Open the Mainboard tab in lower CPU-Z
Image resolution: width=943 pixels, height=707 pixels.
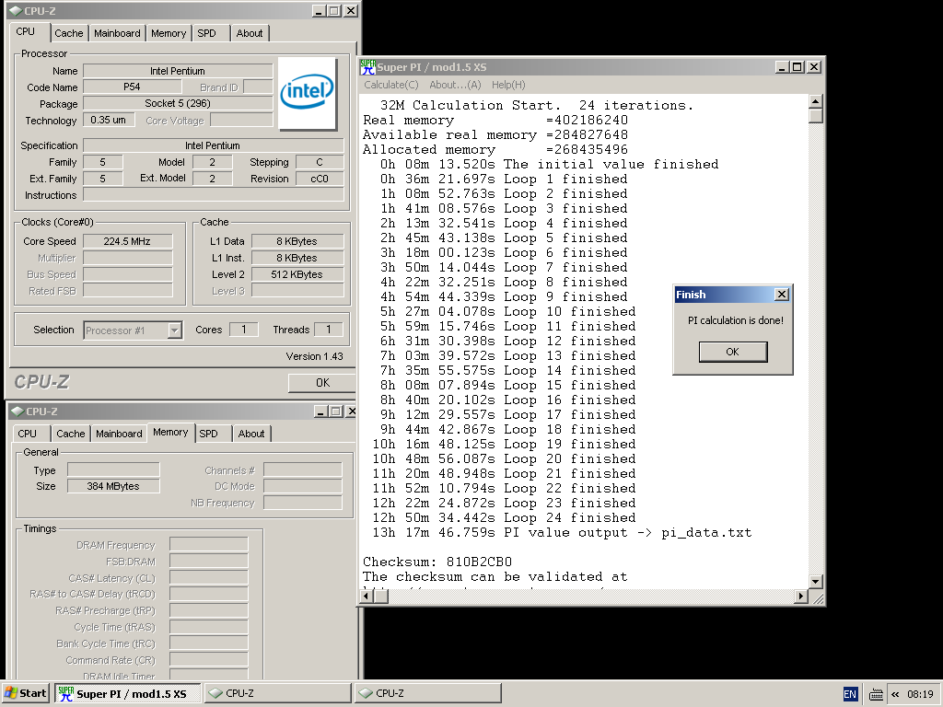(x=119, y=434)
